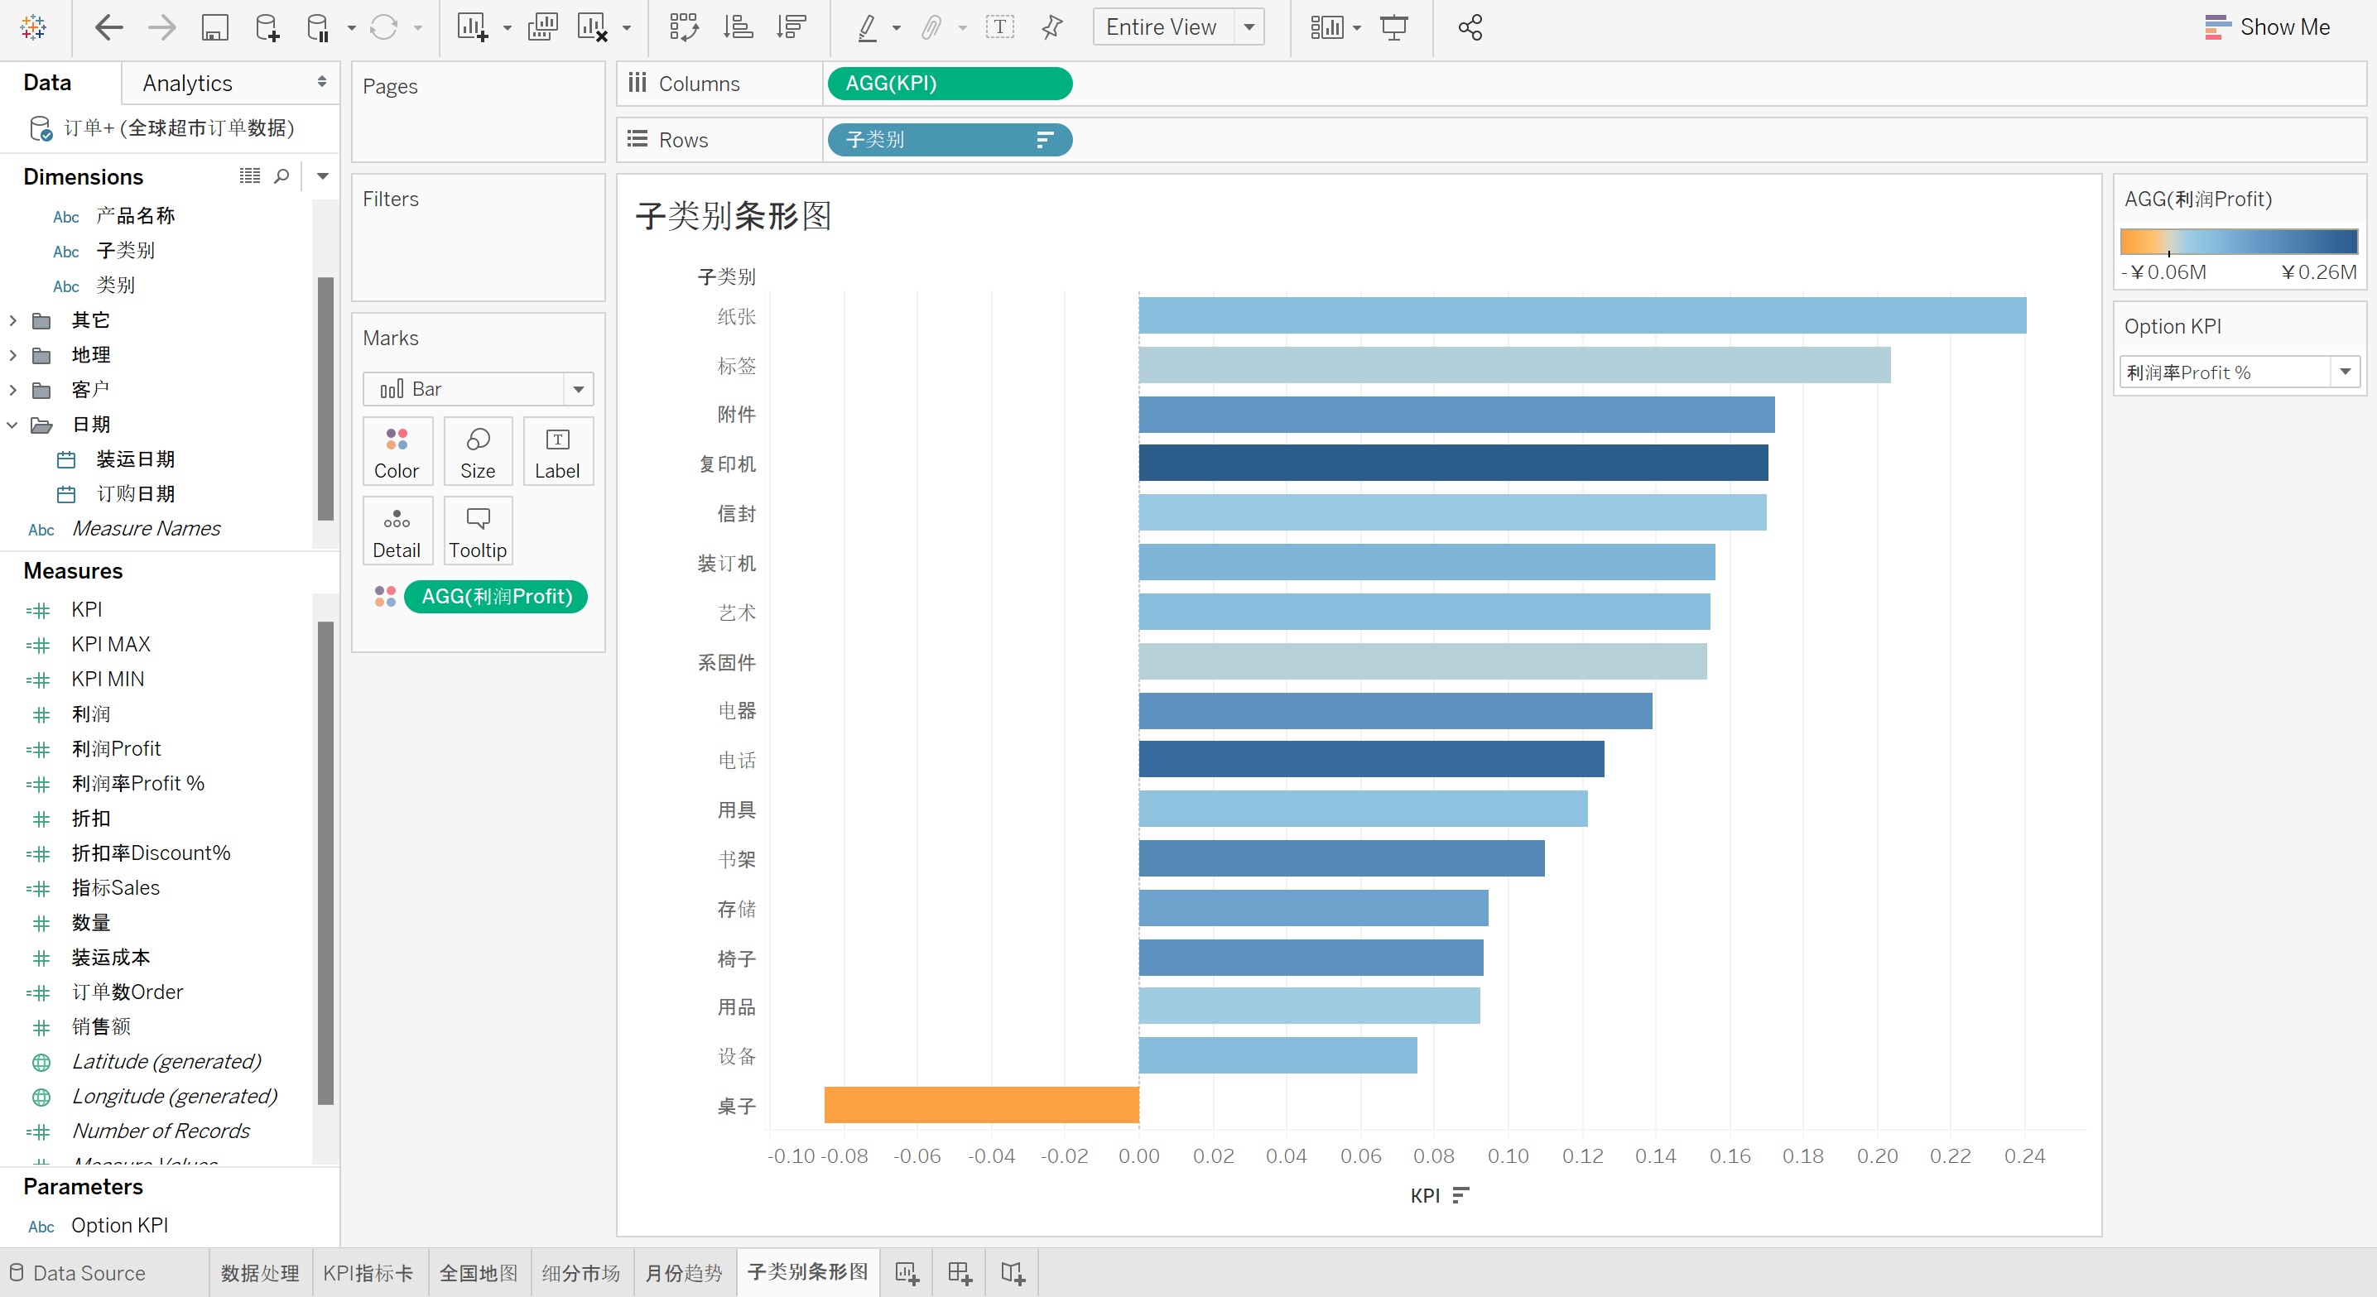2377x1297 pixels.
Task: Click the Swap Rows and Columns icon
Action: click(684, 27)
